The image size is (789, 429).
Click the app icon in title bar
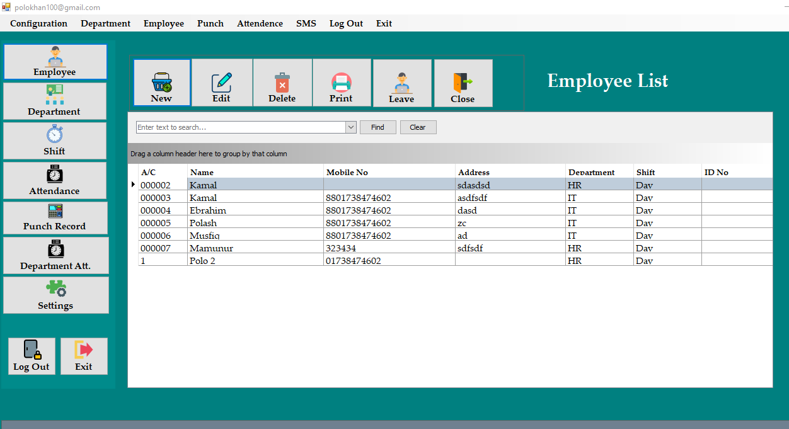click(x=6, y=7)
